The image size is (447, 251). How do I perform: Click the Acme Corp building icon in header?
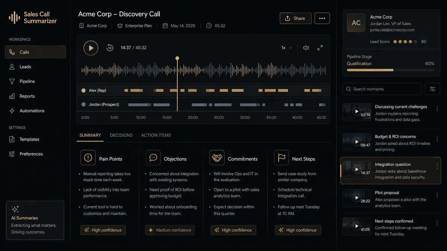82,26
